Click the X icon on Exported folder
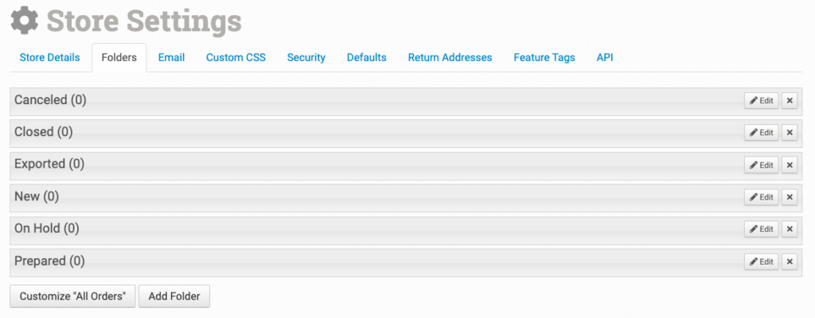This screenshot has width=815, height=318. 790,165
